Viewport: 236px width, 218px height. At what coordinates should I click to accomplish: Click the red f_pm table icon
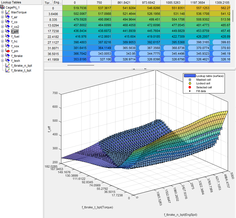pyautogui.click(x=8, y=51)
